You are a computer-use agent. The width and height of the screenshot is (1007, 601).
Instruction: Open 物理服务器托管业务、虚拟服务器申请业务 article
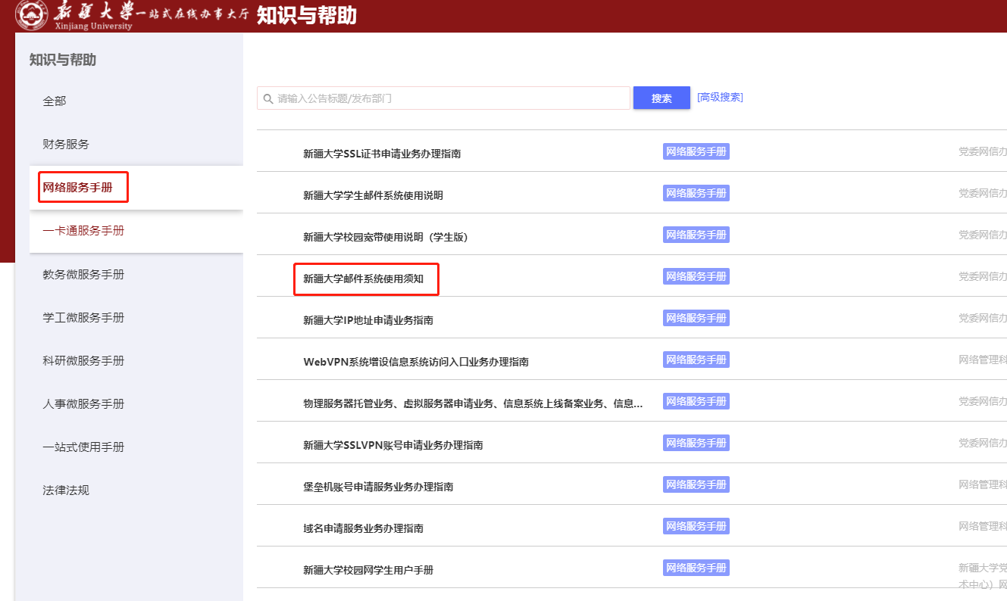(x=473, y=403)
